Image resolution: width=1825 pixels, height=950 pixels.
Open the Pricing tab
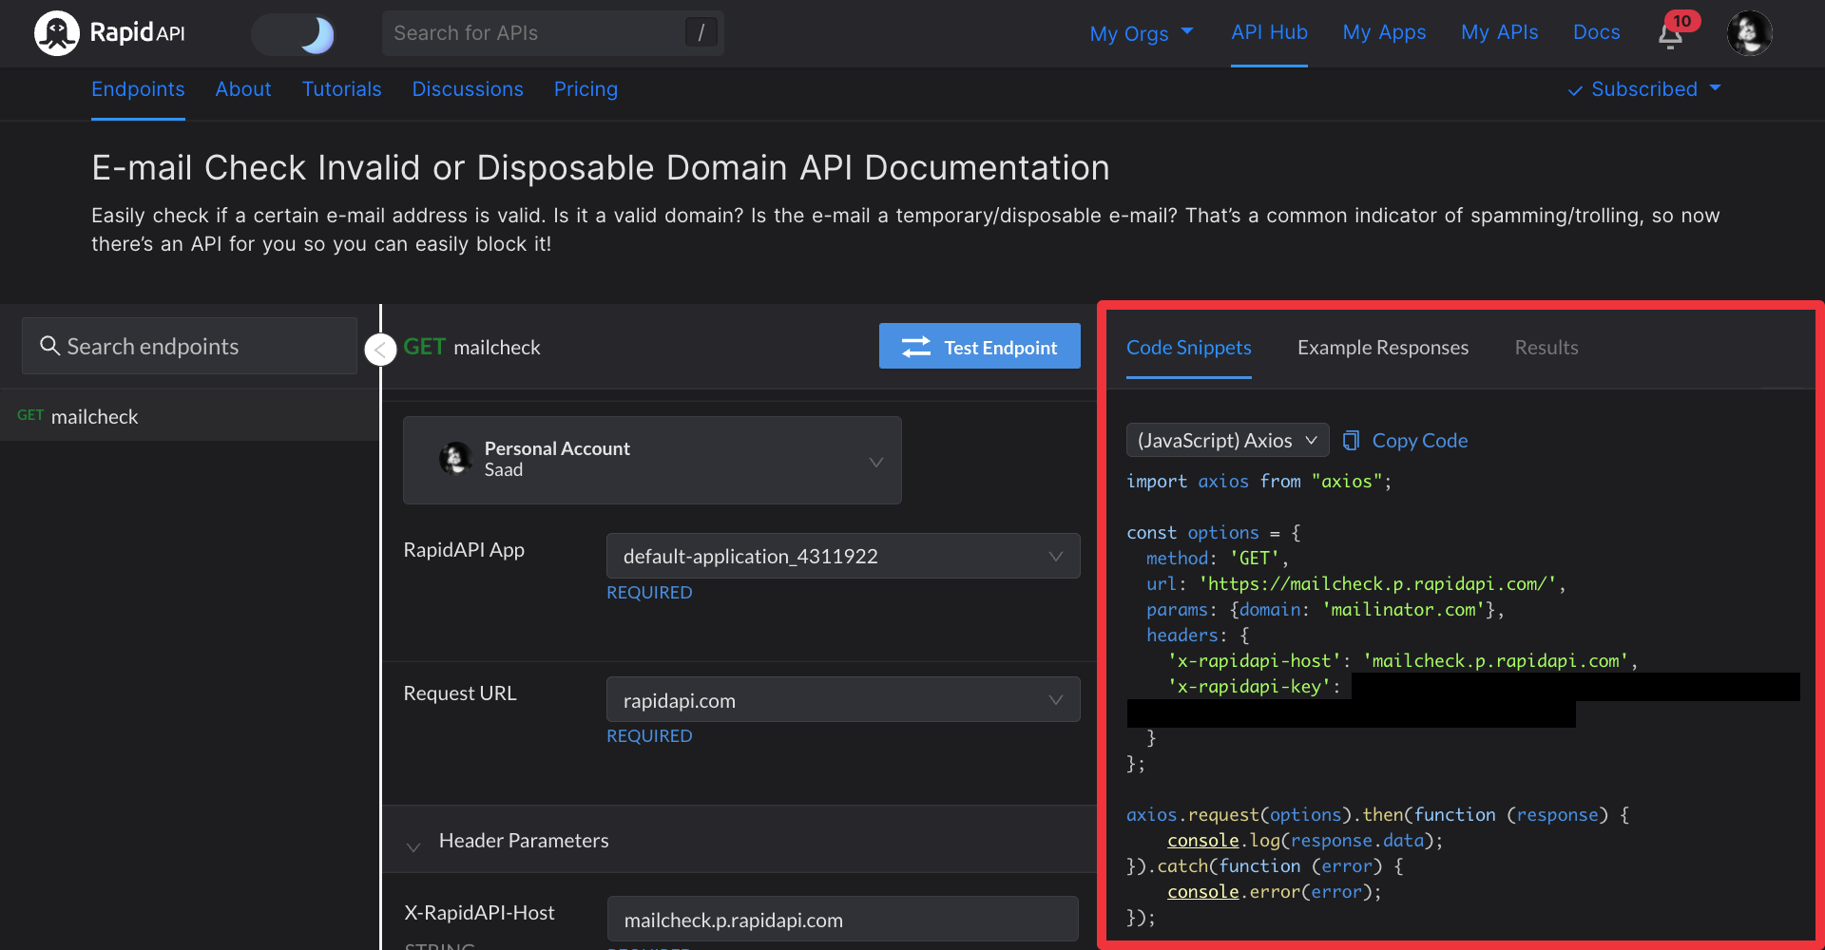[x=586, y=89]
